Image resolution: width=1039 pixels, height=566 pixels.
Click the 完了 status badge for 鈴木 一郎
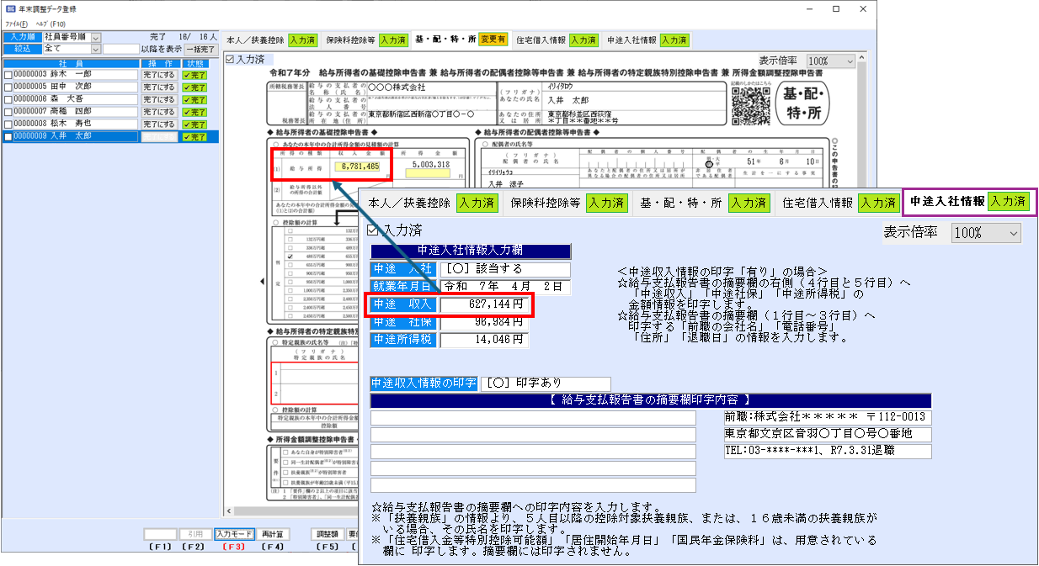click(x=194, y=74)
